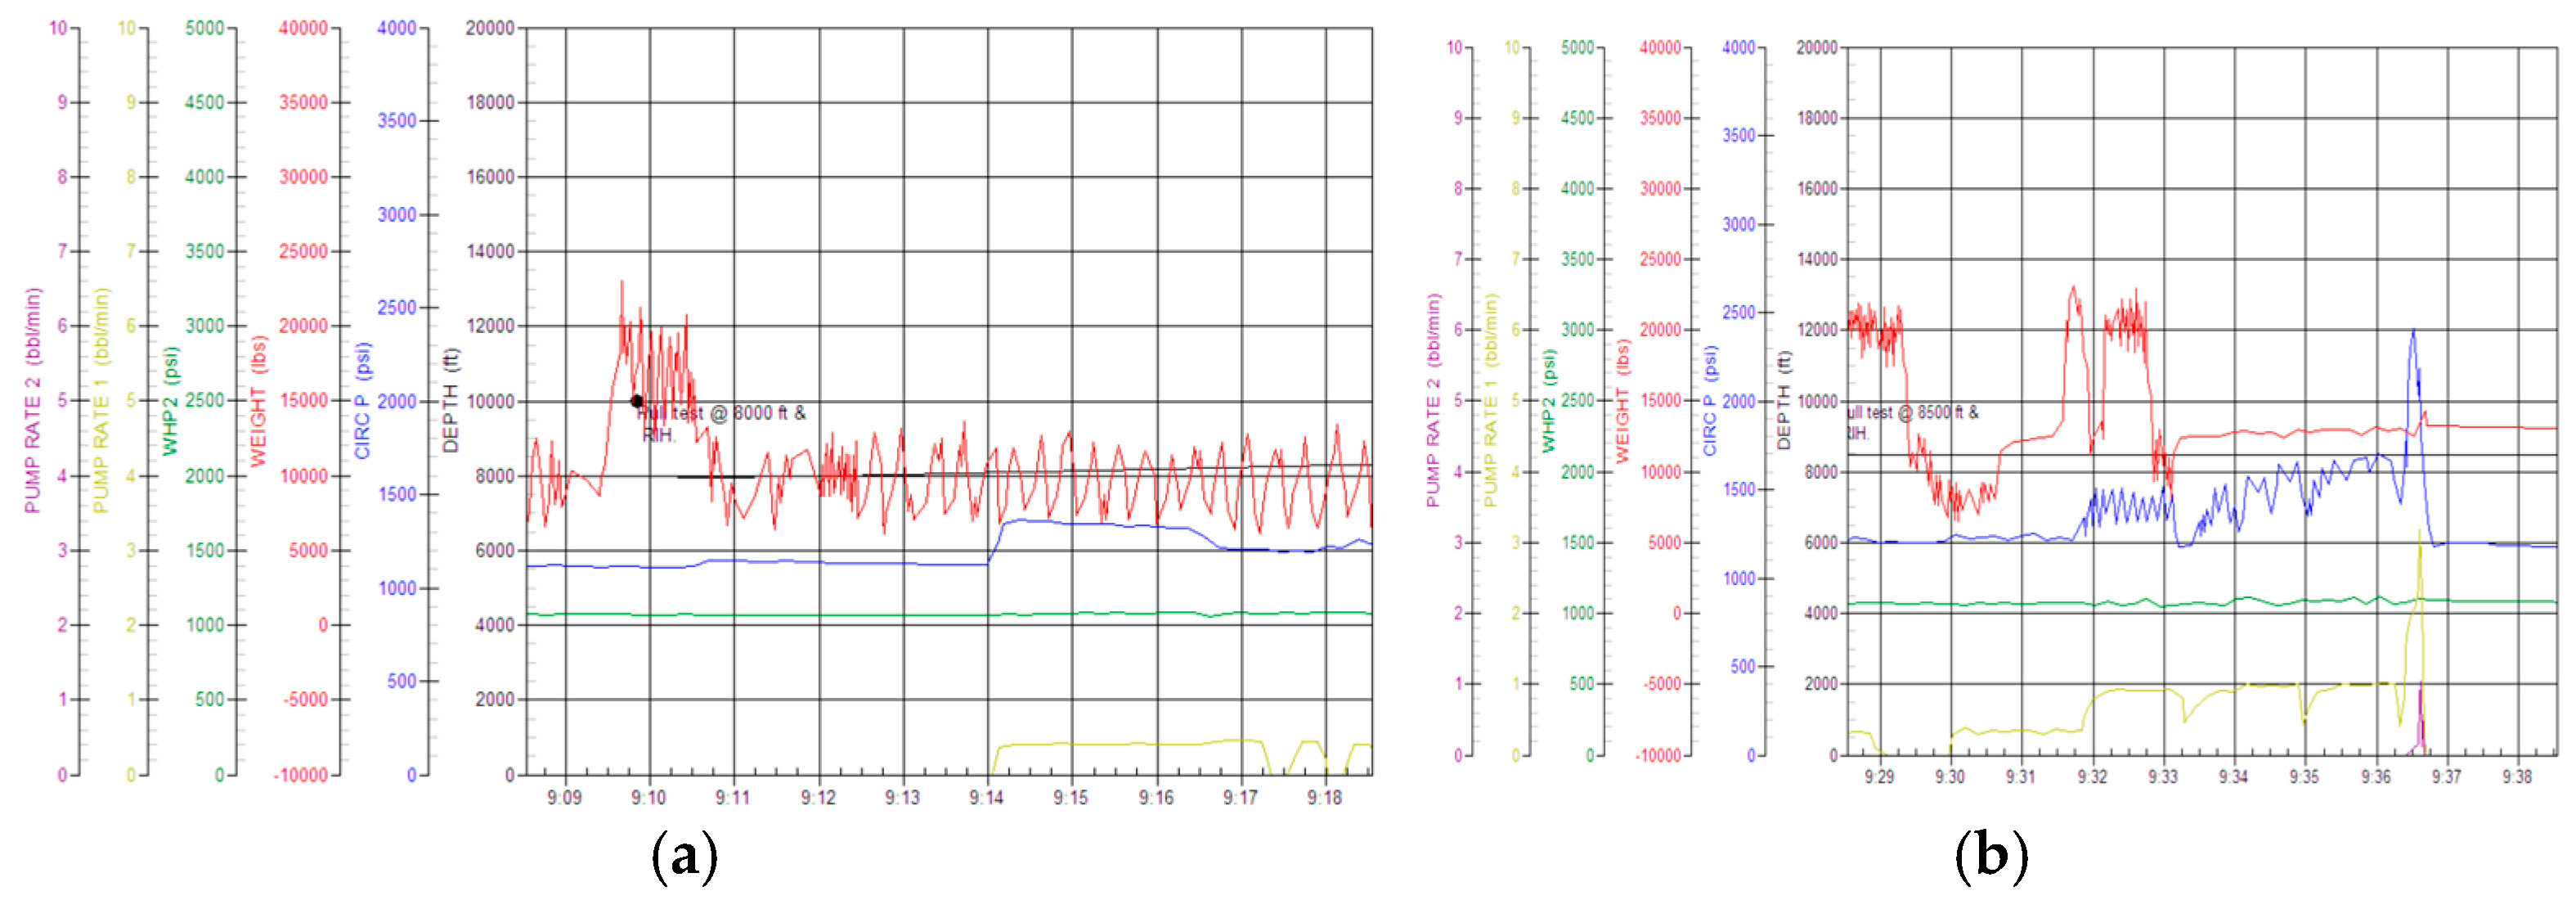Image resolution: width=2576 pixels, height=900 pixels.
Task: Click the (b) caption below the right chart
Action: point(1991,857)
